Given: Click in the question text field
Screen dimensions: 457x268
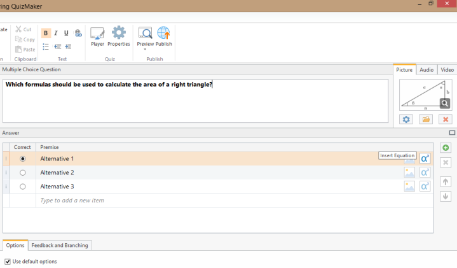Looking at the screenshot, I should click(x=195, y=101).
